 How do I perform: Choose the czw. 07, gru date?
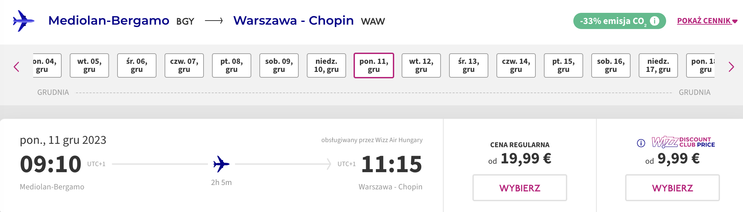coord(184,65)
